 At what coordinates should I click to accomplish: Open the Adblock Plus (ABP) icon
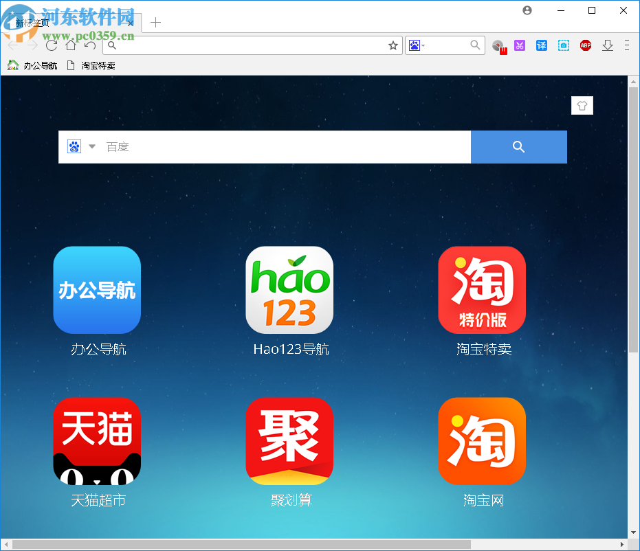[585, 45]
